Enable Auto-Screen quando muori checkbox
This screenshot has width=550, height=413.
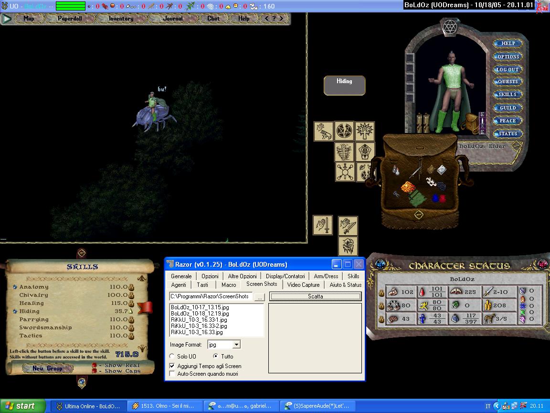tap(172, 374)
